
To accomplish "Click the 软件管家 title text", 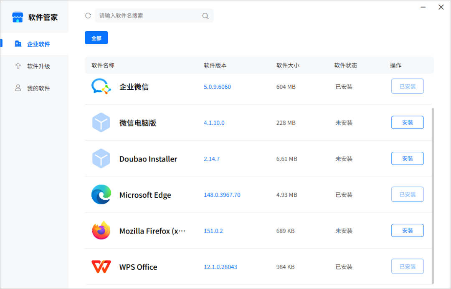I will coord(43,17).
